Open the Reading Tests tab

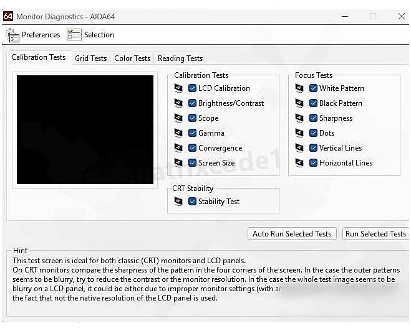tap(180, 58)
